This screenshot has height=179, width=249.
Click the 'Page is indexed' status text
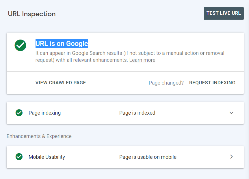pos(137,113)
